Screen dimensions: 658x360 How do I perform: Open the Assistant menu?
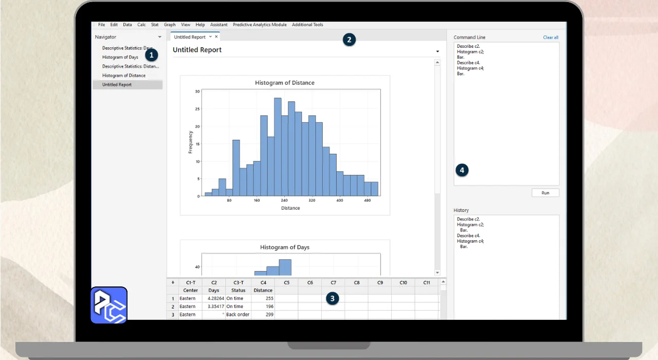pos(219,25)
